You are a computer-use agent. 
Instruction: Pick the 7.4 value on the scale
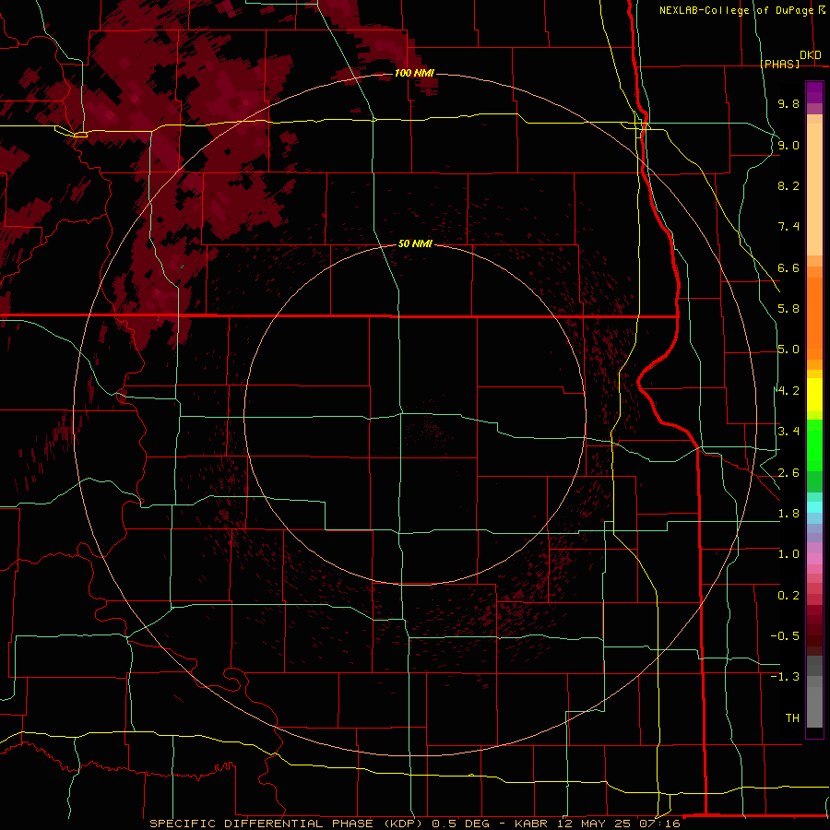[x=788, y=227]
